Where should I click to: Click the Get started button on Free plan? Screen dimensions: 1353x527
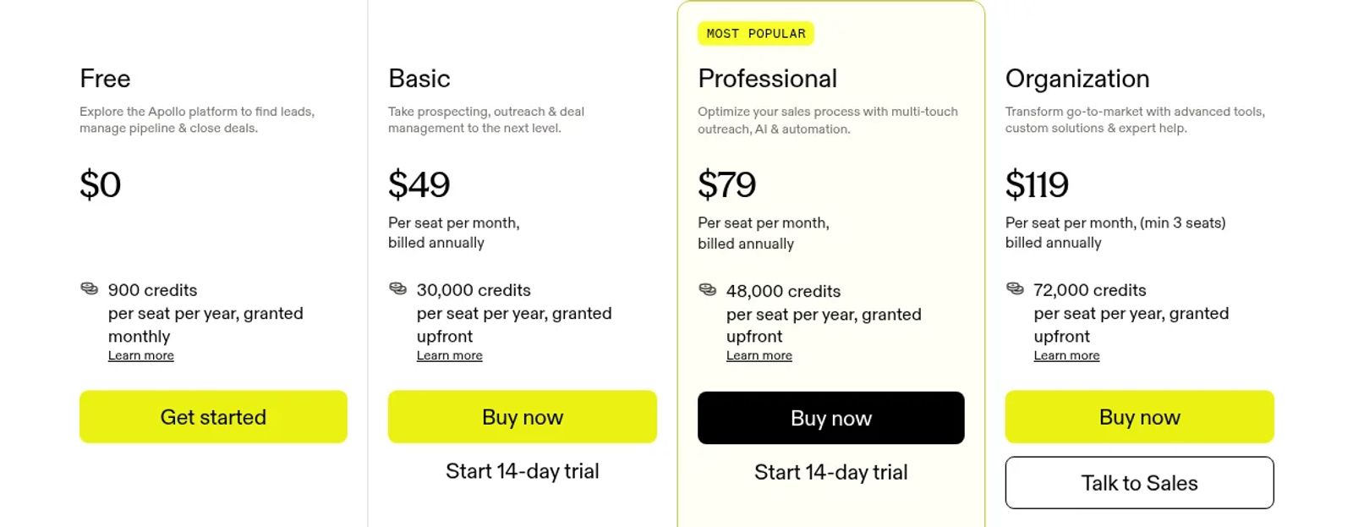213,416
